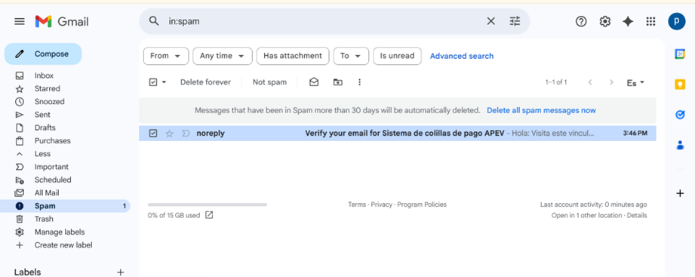This screenshot has width=695, height=277.
Task: Open account activity Details link
Action: click(x=637, y=215)
